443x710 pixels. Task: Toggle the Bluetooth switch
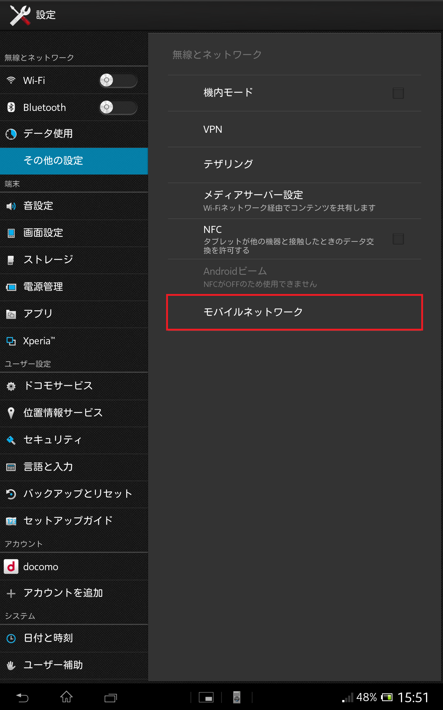tap(118, 107)
